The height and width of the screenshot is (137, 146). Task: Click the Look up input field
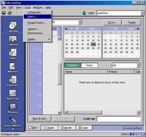click(119, 119)
